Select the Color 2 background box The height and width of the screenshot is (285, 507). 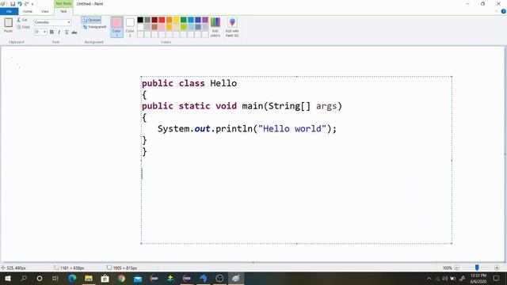pyautogui.click(x=130, y=27)
